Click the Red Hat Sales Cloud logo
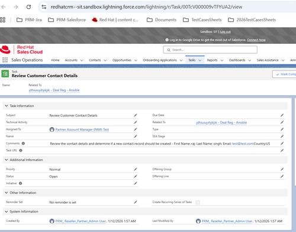 (21, 50)
